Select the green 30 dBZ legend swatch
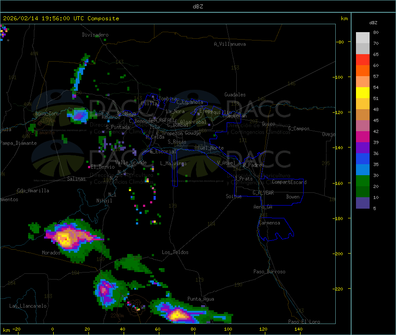The width and height of the screenshot is (396, 335). pyautogui.click(x=363, y=180)
